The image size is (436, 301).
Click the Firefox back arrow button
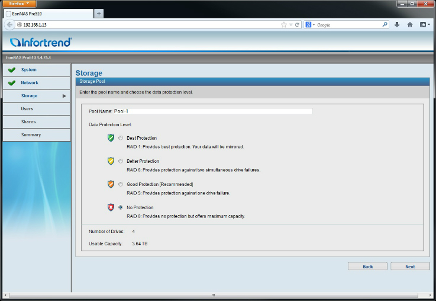click(9, 24)
